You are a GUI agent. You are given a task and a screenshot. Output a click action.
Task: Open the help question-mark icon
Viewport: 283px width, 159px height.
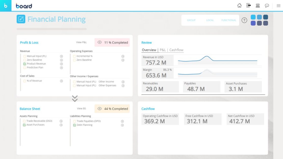pos(244,20)
